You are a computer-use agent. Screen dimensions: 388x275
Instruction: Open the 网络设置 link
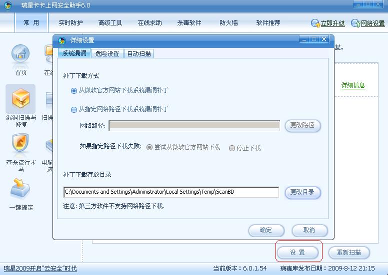point(372,23)
